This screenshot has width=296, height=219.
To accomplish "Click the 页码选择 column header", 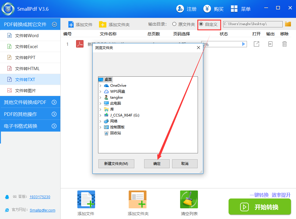I will pyautogui.click(x=182, y=34).
